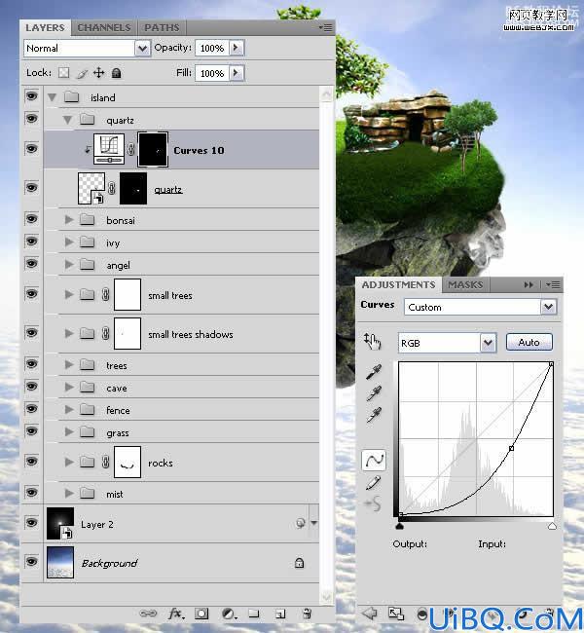Select the Layers tab
Viewport: 584px width, 633px height.
pyautogui.click(x=45, y=27)
